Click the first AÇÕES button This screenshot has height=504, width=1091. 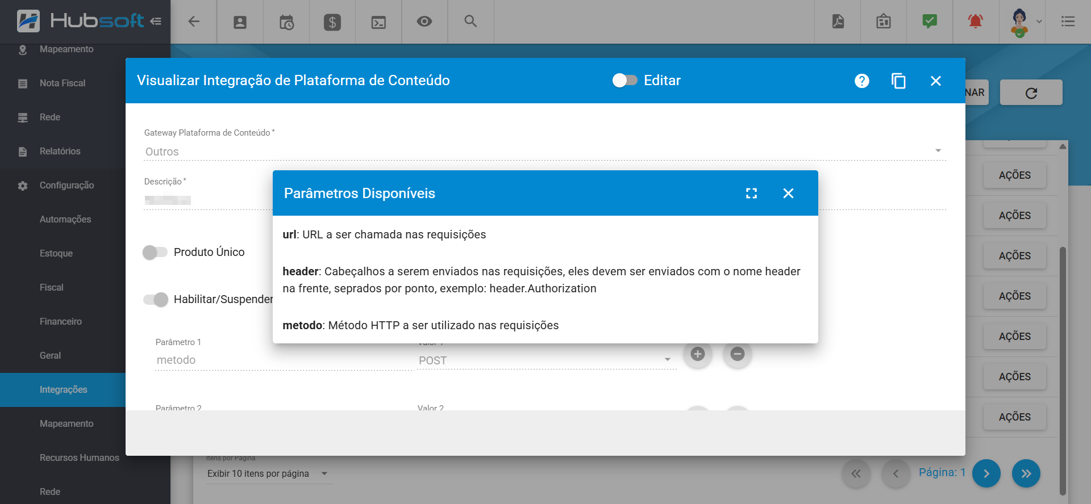point(1014,175)
